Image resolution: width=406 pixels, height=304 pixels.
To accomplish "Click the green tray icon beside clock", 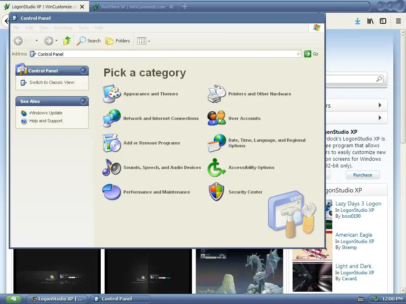I will click(x=376, y=299).
